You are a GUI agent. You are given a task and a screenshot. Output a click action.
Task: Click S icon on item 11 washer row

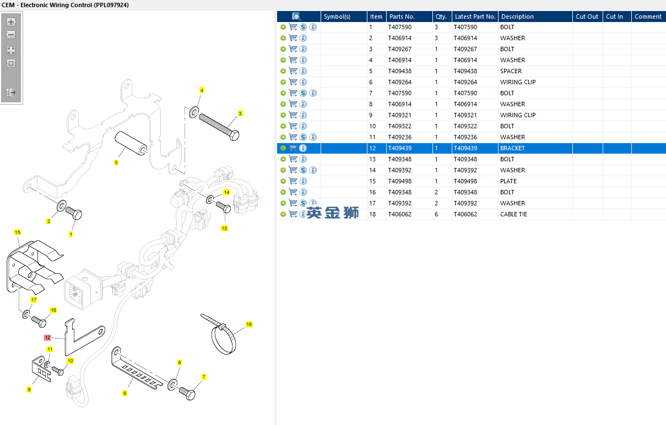303,137
